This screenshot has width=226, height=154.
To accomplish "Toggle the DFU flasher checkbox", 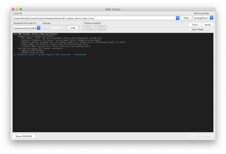I will (84, 26).
